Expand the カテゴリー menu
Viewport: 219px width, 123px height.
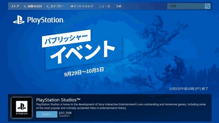pos(55,6)
